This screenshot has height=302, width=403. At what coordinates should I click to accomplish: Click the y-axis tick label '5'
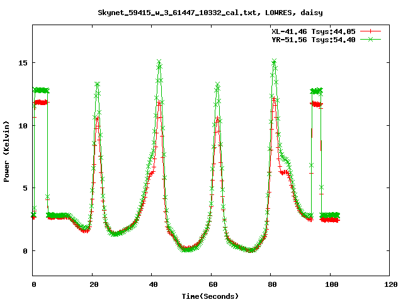click(x=25, y=188)
